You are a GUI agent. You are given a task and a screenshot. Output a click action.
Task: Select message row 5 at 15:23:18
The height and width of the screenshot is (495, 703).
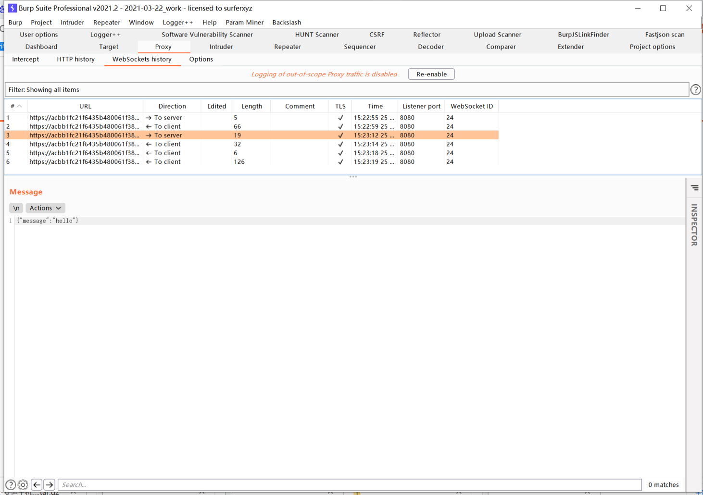click(251, 153)
